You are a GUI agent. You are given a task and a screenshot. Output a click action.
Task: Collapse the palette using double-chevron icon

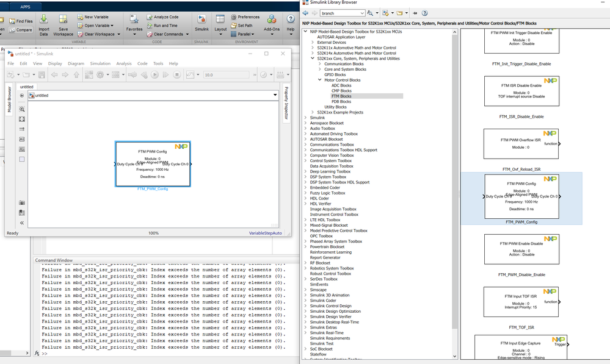(x=22, y=223)
